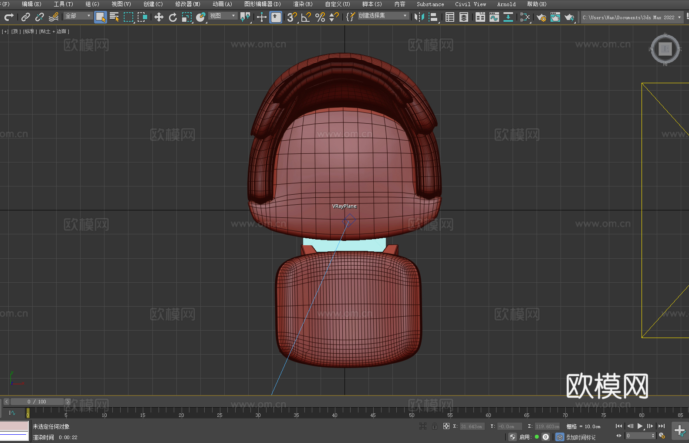This screenshot has width=689, height=443.
Task: Step time slider back with left arrow
Action: 6,402
